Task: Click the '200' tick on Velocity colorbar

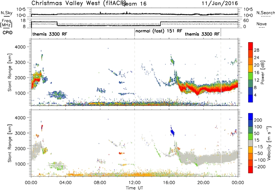Action: click(258, 120)
